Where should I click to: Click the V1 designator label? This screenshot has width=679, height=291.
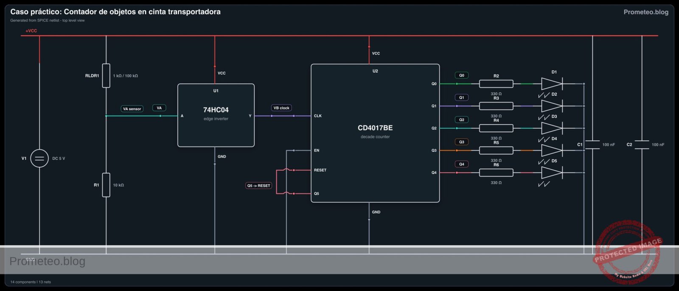click(24, 158)
